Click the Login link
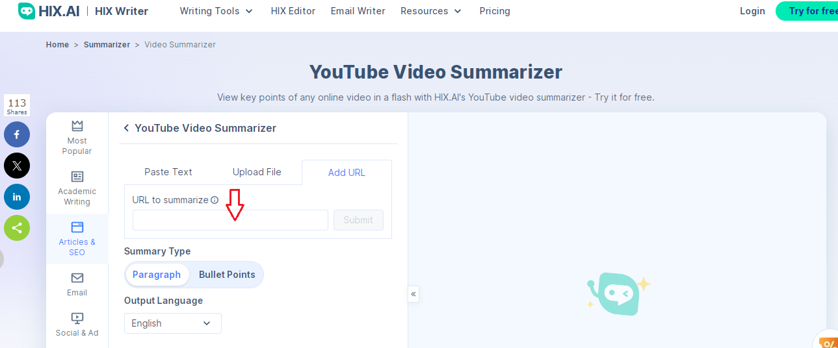The image size is (838, 348). pos(752,11)
